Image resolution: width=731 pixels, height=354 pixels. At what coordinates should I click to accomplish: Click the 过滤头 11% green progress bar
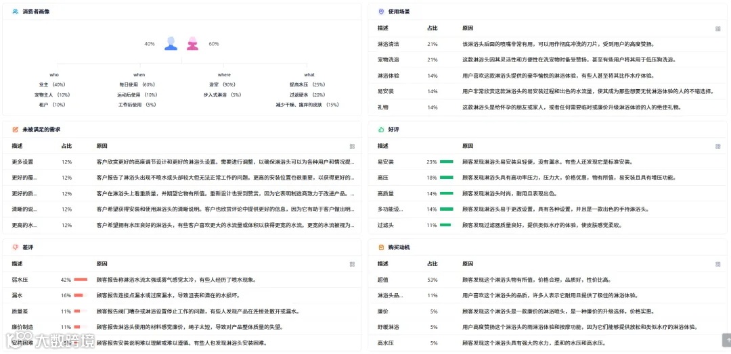click(445, 225)
